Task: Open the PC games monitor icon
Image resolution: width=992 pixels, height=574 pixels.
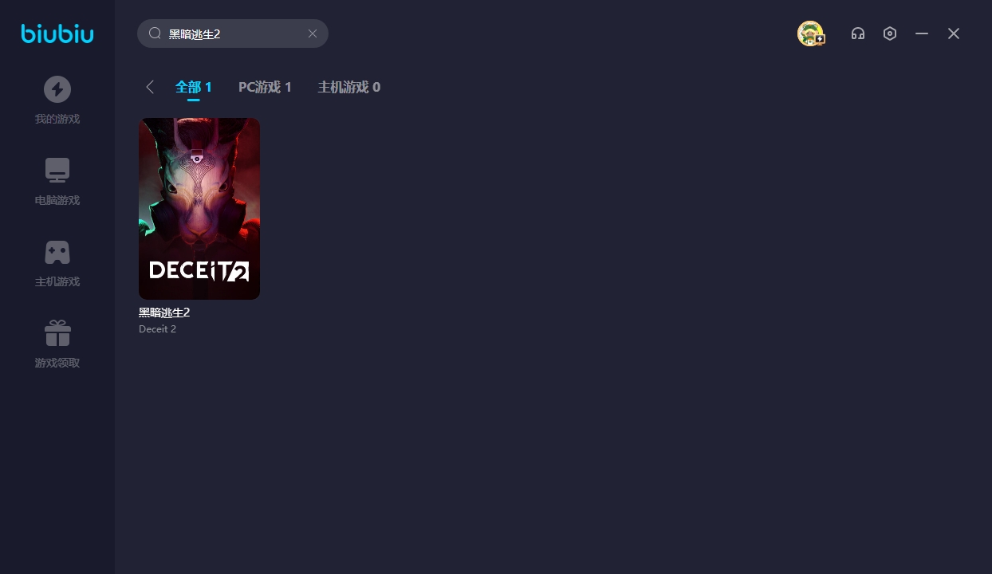Action: 57,171
